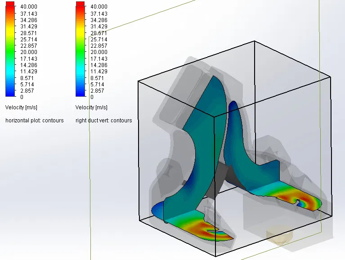Click the 2.857 value in right duct vert legend
This screenshot has height=260, width=345.
tap(97, 91)
